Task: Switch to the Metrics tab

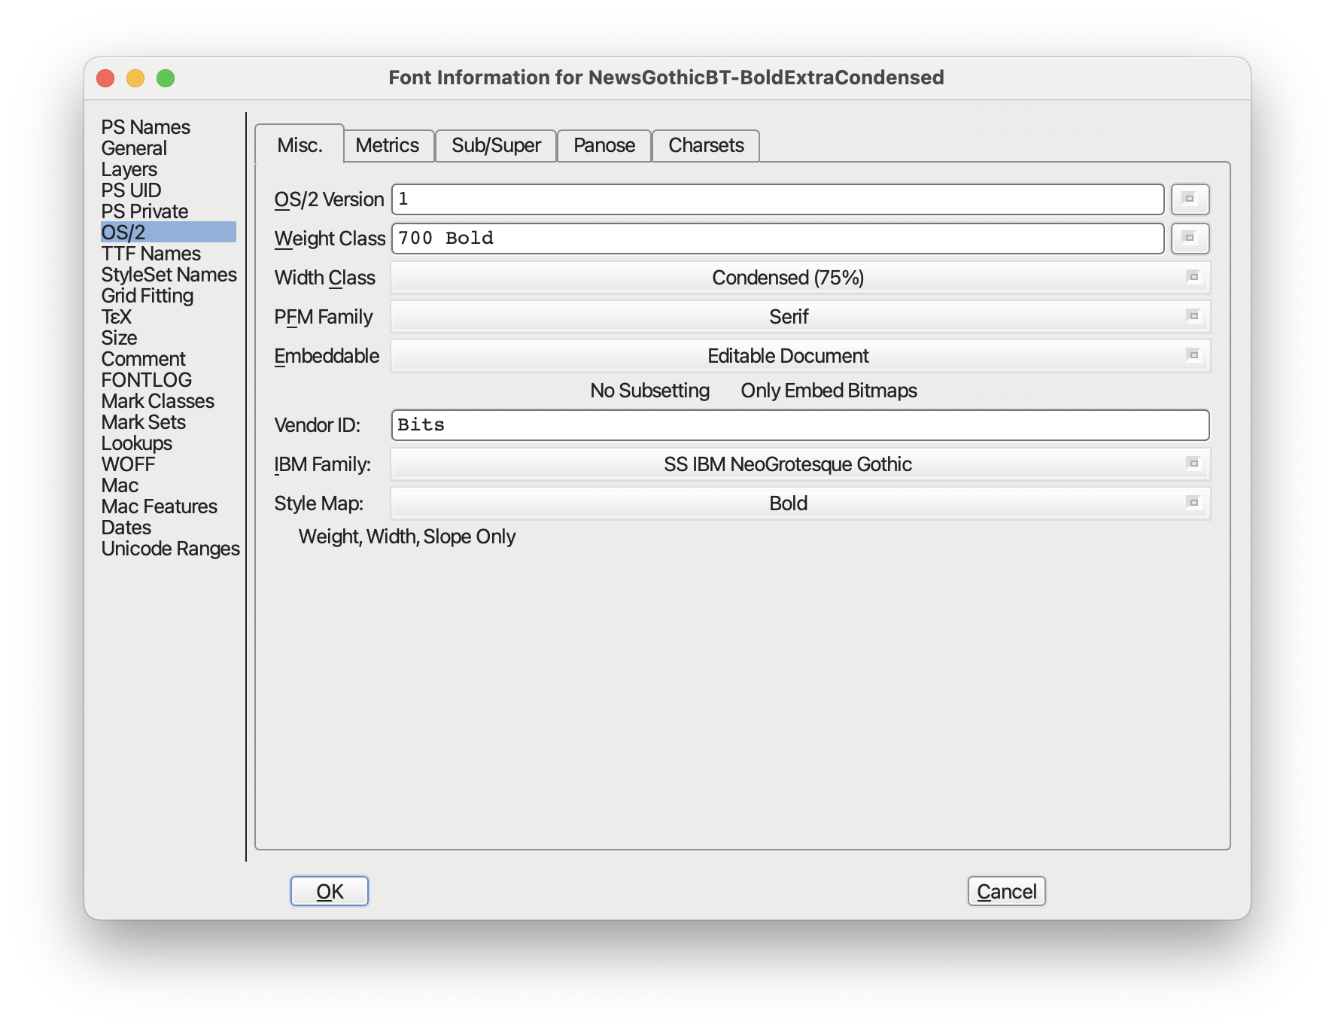Action: [x=388, y=145]
